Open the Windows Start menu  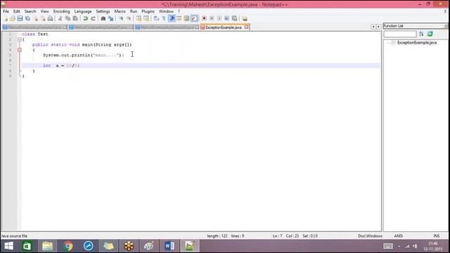click(x=8, y=246)
